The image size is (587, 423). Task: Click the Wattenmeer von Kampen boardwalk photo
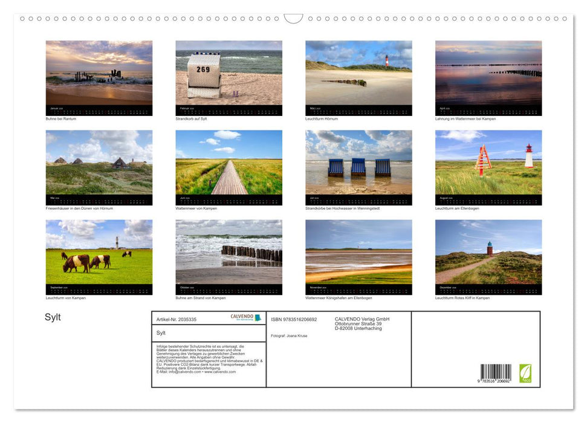229,163
